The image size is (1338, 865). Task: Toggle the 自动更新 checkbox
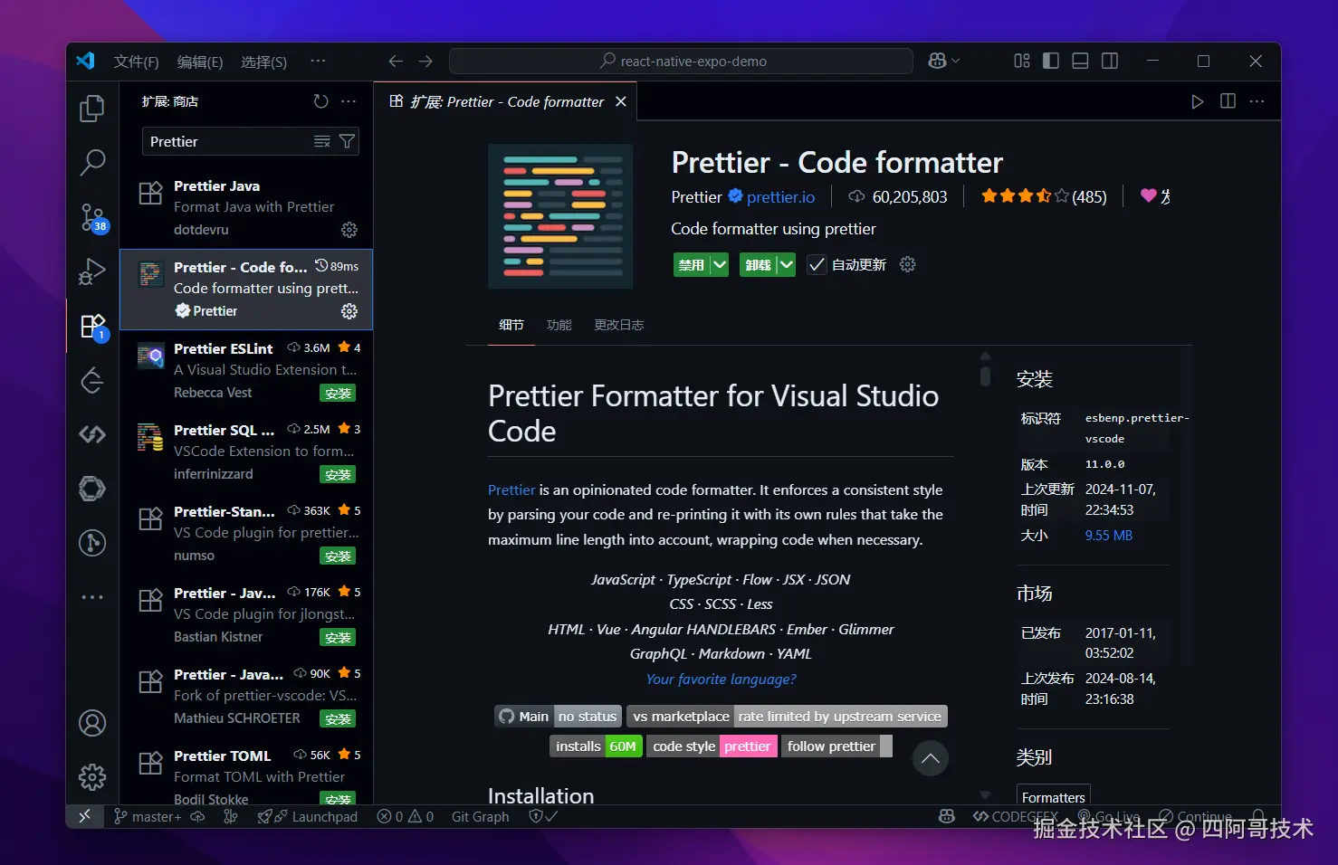click(x=817, y=265)
